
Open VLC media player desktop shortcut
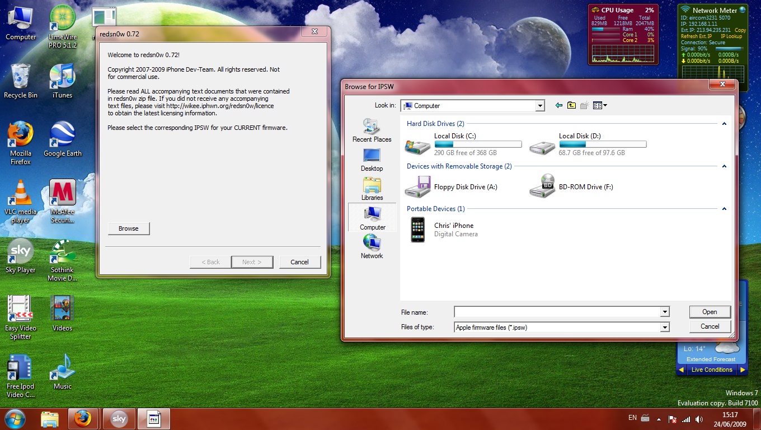21,202
